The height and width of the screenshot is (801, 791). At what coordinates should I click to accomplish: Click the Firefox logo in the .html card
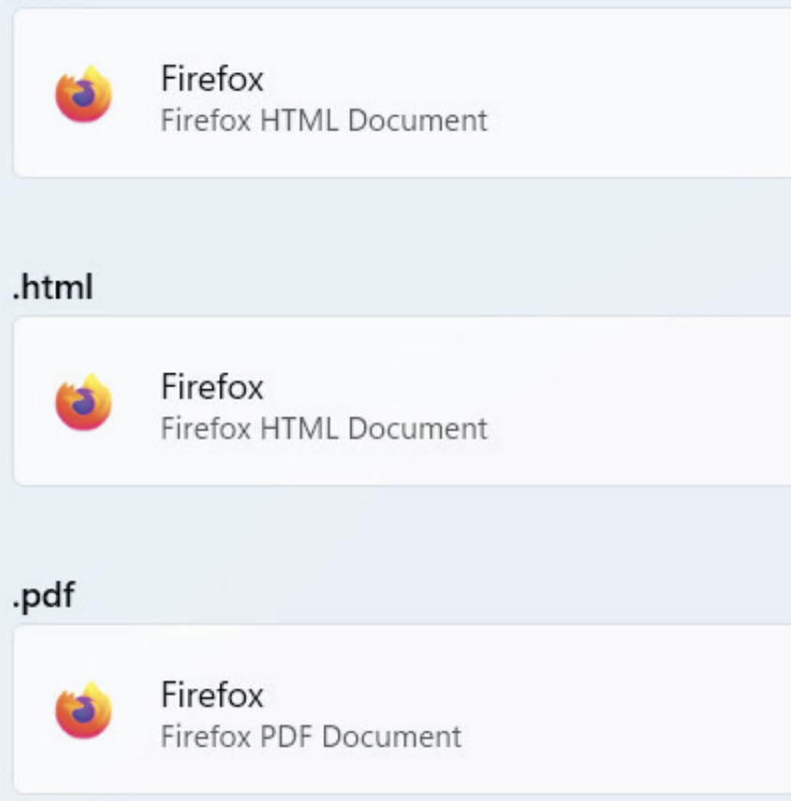point(83,401)
